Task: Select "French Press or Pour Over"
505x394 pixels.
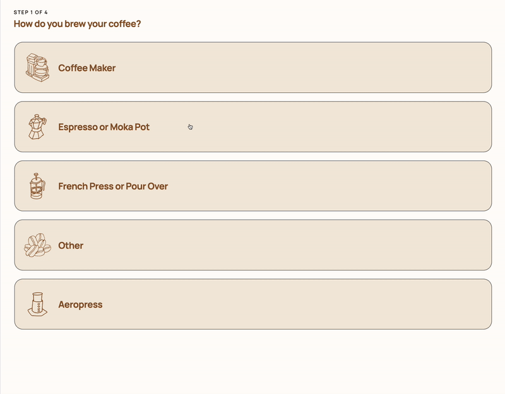Action: click(x=252, y=186)
